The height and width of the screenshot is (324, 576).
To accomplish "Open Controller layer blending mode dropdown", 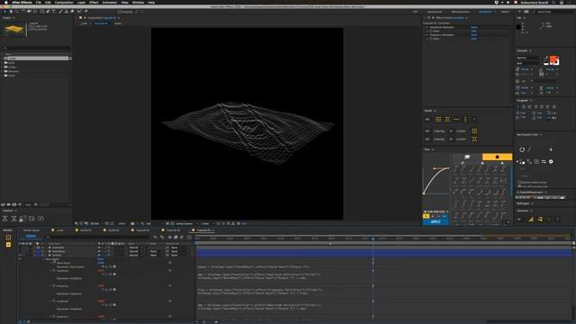I will click(135, 247).
